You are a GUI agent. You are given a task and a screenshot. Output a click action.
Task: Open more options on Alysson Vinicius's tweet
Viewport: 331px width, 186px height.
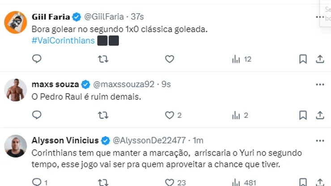point(320,141)
